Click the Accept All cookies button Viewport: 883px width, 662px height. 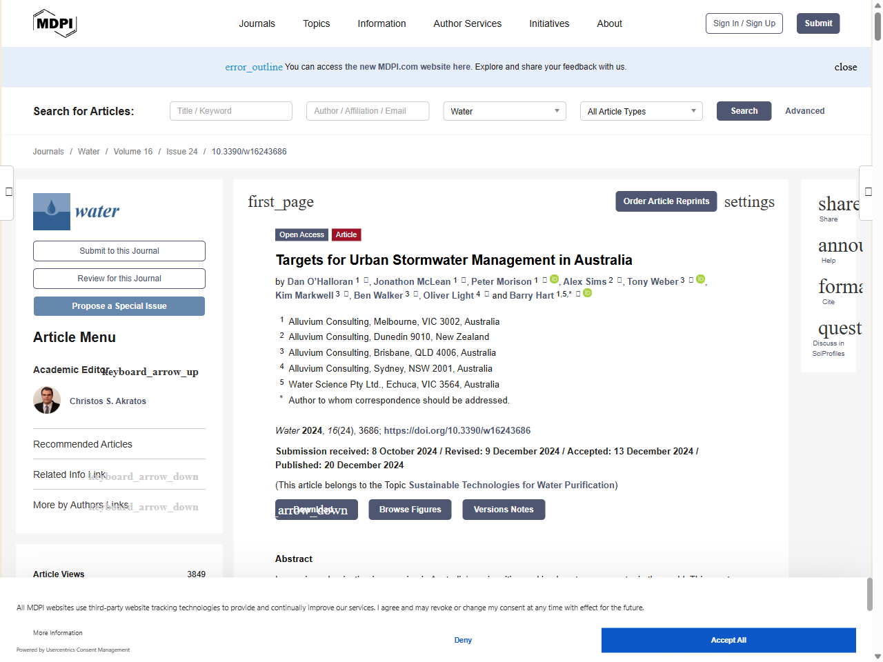tap(728, 640)
